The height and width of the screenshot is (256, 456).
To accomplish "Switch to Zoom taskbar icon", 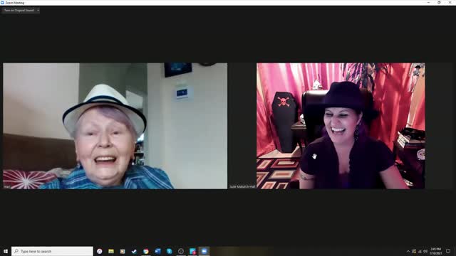I will pos(204,251).
